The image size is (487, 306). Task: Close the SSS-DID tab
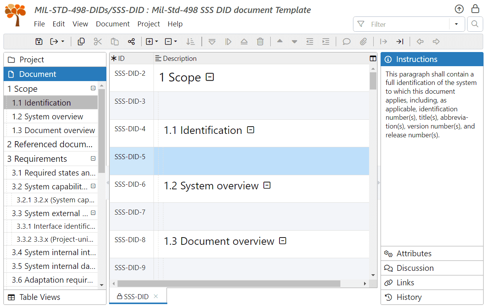(x=156, y=296)
